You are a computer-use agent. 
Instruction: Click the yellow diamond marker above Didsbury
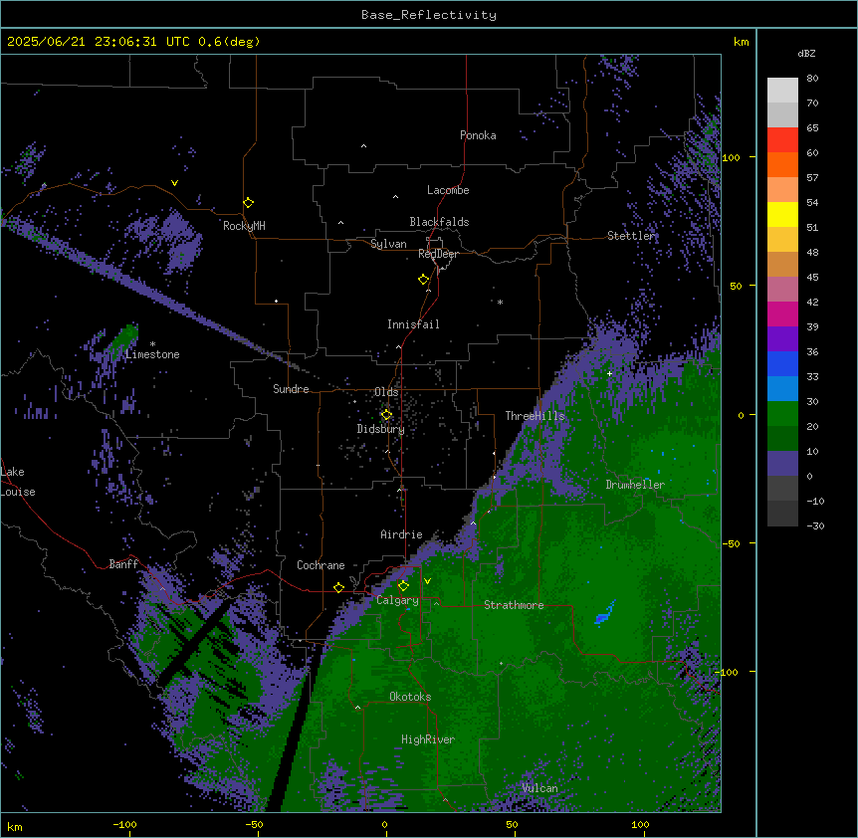(x=387, y=415)
